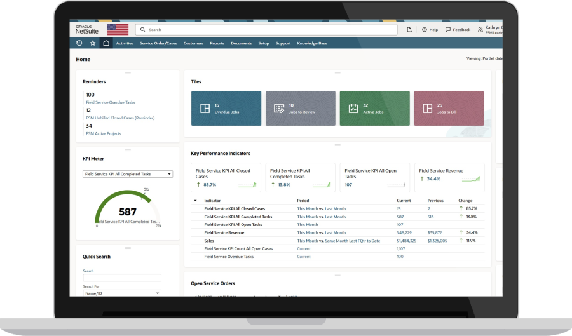Screen dimensions: 572x336
Task: Click the global Search field
Action: click(266, 29)
